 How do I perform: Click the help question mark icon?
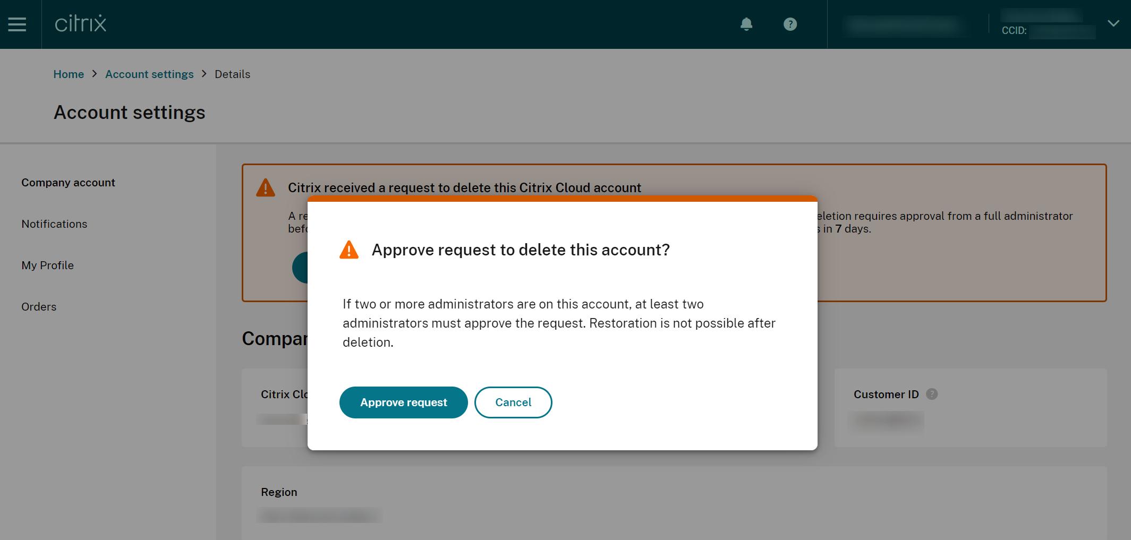coord(790,24)
